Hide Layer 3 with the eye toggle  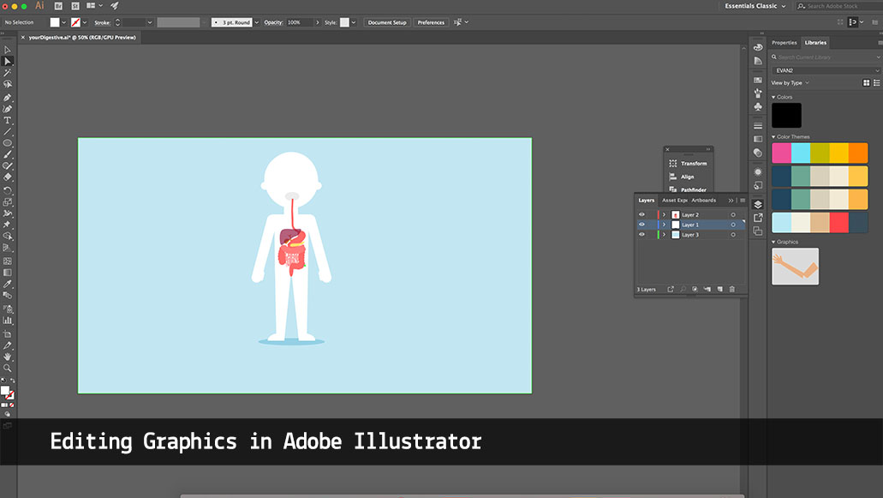pos(641,235)
